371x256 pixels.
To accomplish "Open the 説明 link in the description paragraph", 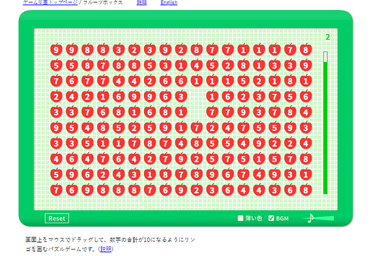I will pos(105,249).
